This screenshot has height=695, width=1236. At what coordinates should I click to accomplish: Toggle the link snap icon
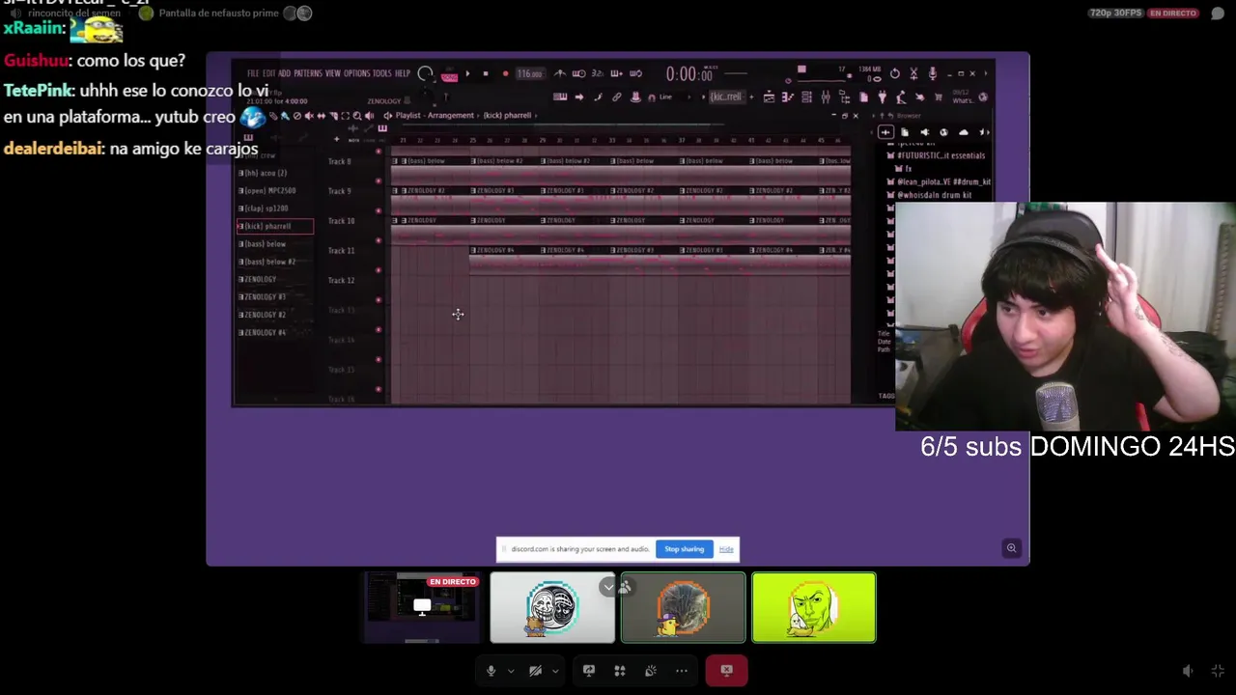(616, 97)
